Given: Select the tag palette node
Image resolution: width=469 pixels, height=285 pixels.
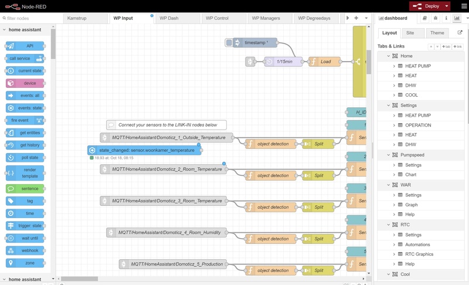Looking at the screenshot, I should 25,201.
